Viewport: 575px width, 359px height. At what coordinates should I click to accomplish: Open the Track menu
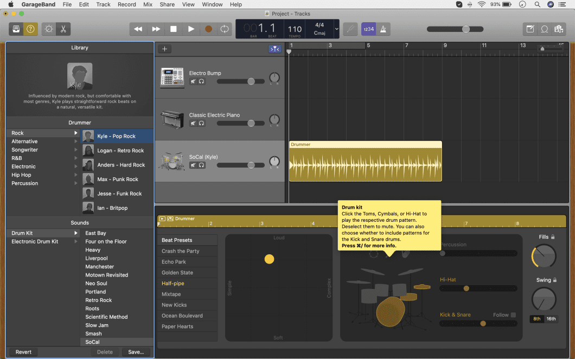[103, 4]
